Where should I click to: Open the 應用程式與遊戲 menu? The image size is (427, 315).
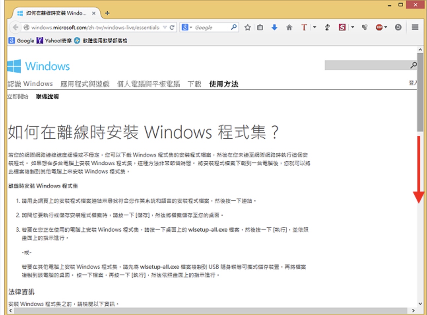[x=85, y=84]
